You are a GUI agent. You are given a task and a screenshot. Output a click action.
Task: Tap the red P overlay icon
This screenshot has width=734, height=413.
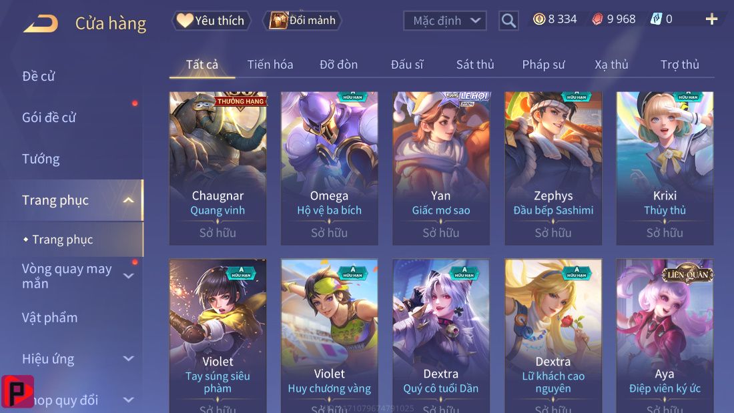pos(17,391)
